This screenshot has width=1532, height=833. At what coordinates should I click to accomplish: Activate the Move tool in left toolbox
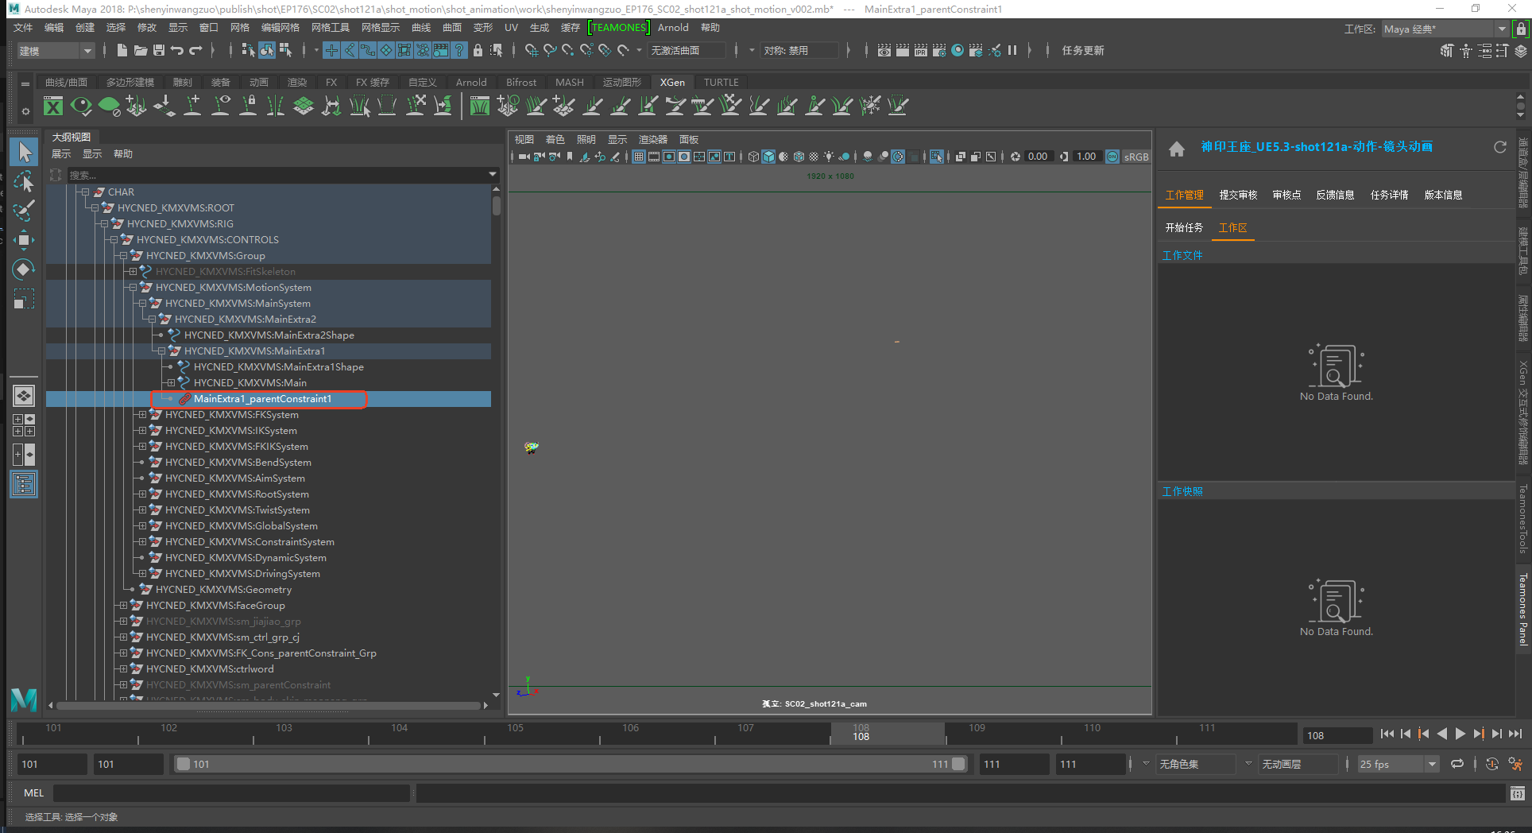point(24,239)
